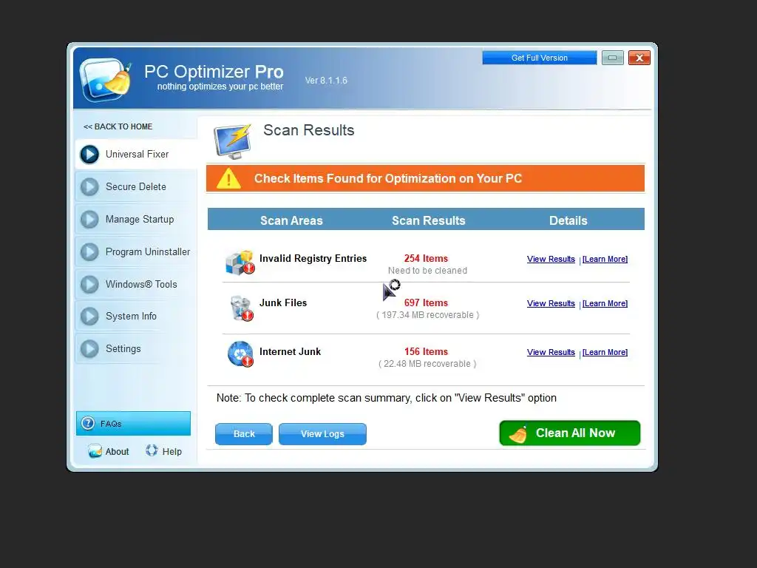Click the FAQs question mark icon
This screenshot has width=757, height=568.
point(88,423)
